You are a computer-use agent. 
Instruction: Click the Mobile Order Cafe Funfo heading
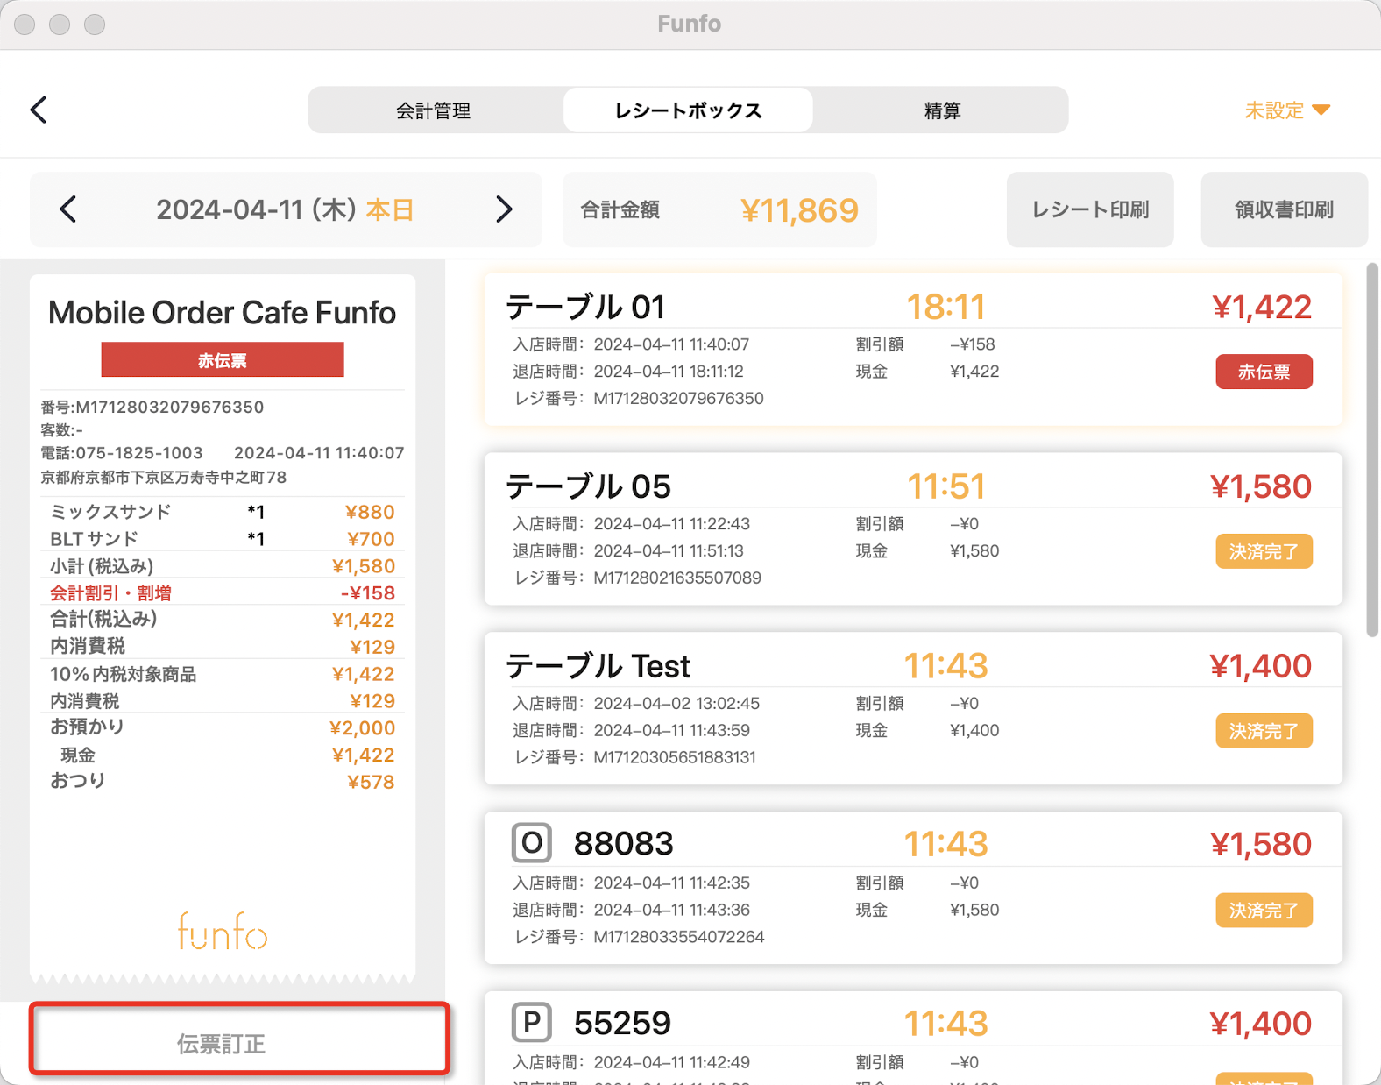pyautogui.click(x=223, y=313)
